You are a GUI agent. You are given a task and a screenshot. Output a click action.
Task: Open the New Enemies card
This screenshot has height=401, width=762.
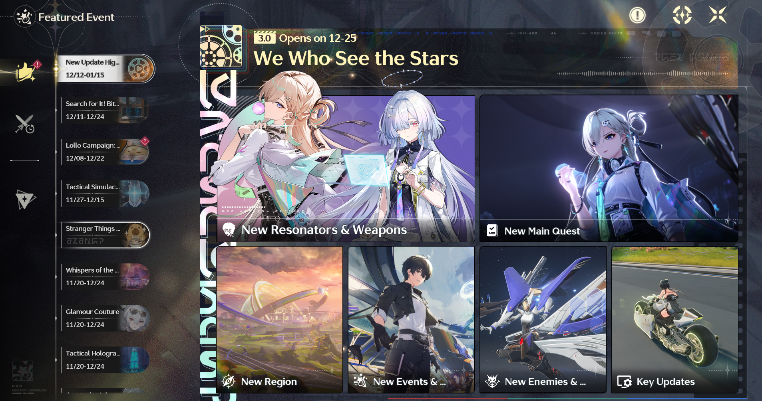[543, 320]
